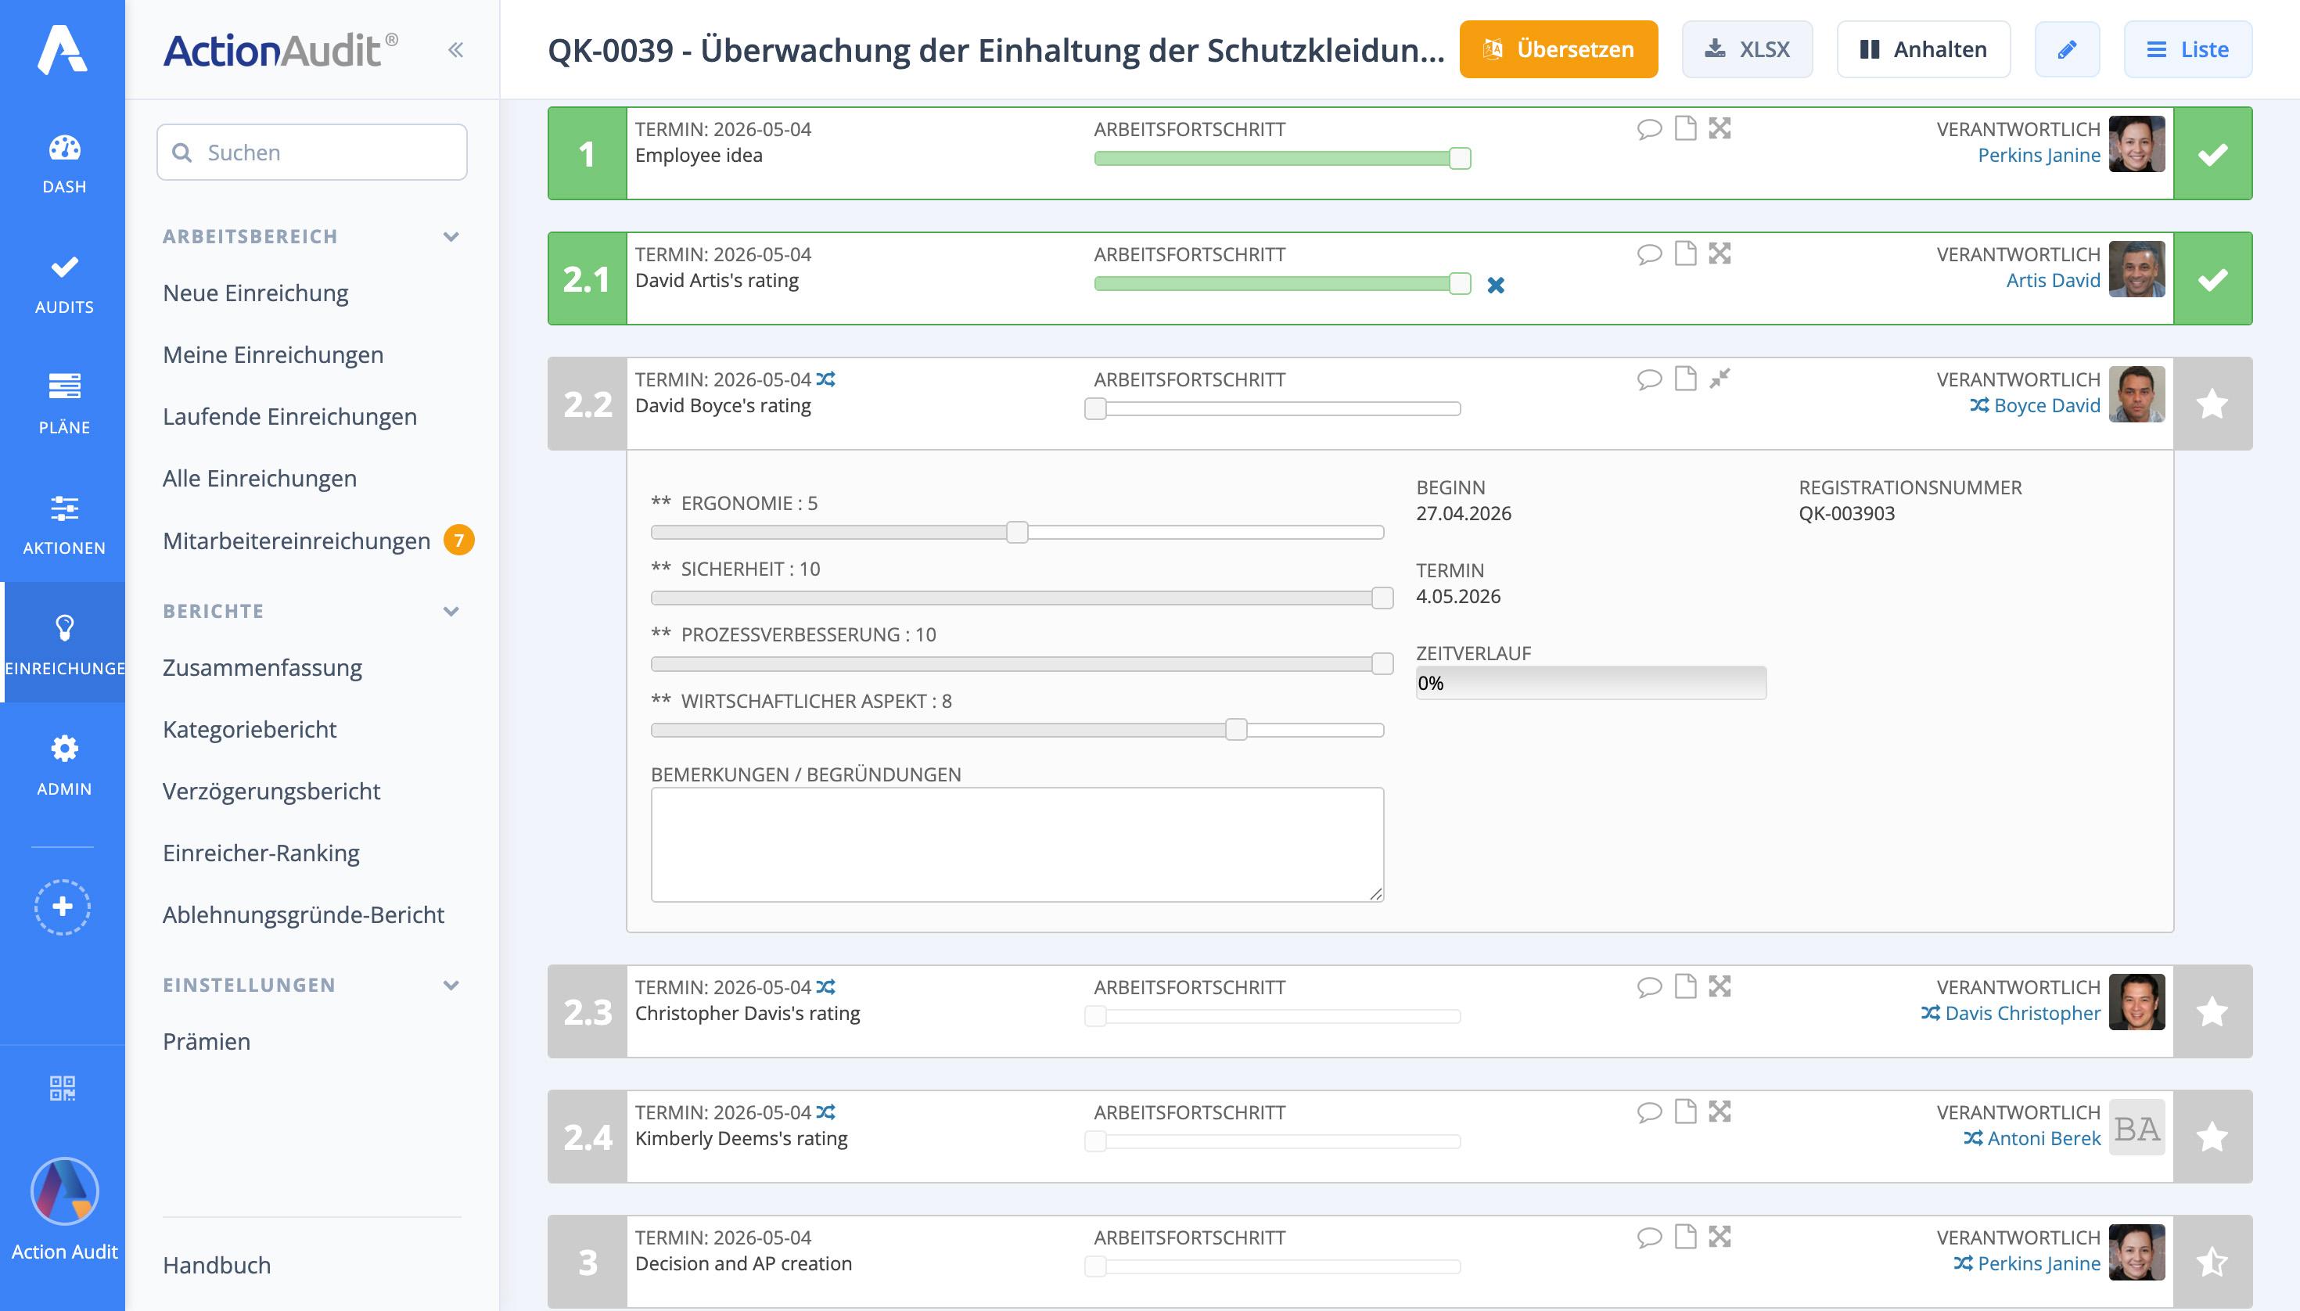The image size is (2300, 1311).
Task: Open comments on David Boyce's rating
Action: [x=1649, y=379]
